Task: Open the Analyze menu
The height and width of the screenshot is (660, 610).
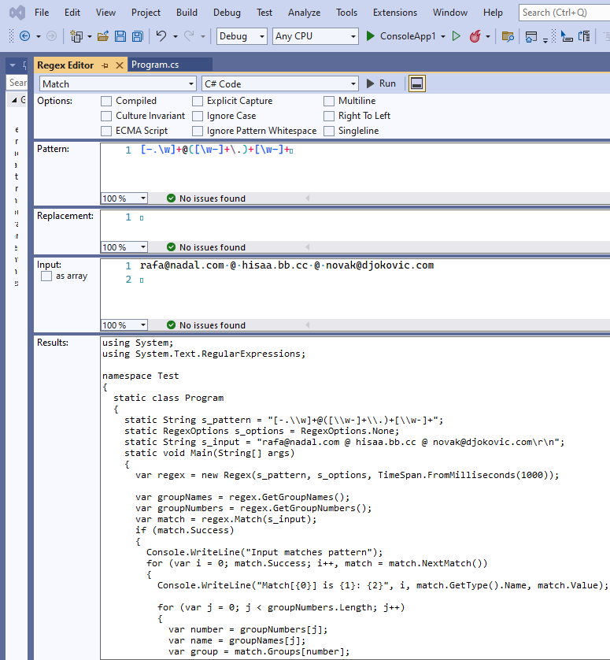Action: [x=304, y=13]
